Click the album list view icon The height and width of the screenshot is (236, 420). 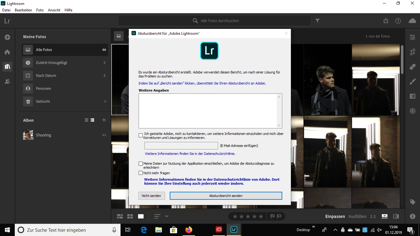[x=86, y=120]
